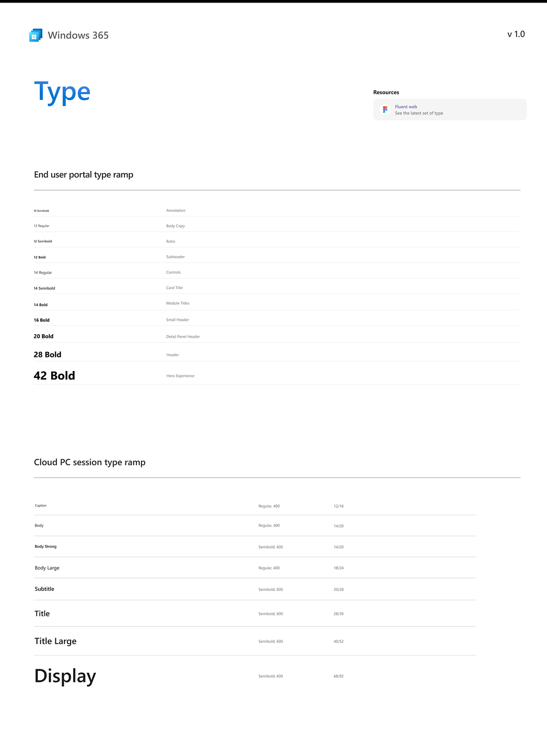Screen dimensions: 547x752
Task: Click 'See the latest set of type' text
Action: 419,113
